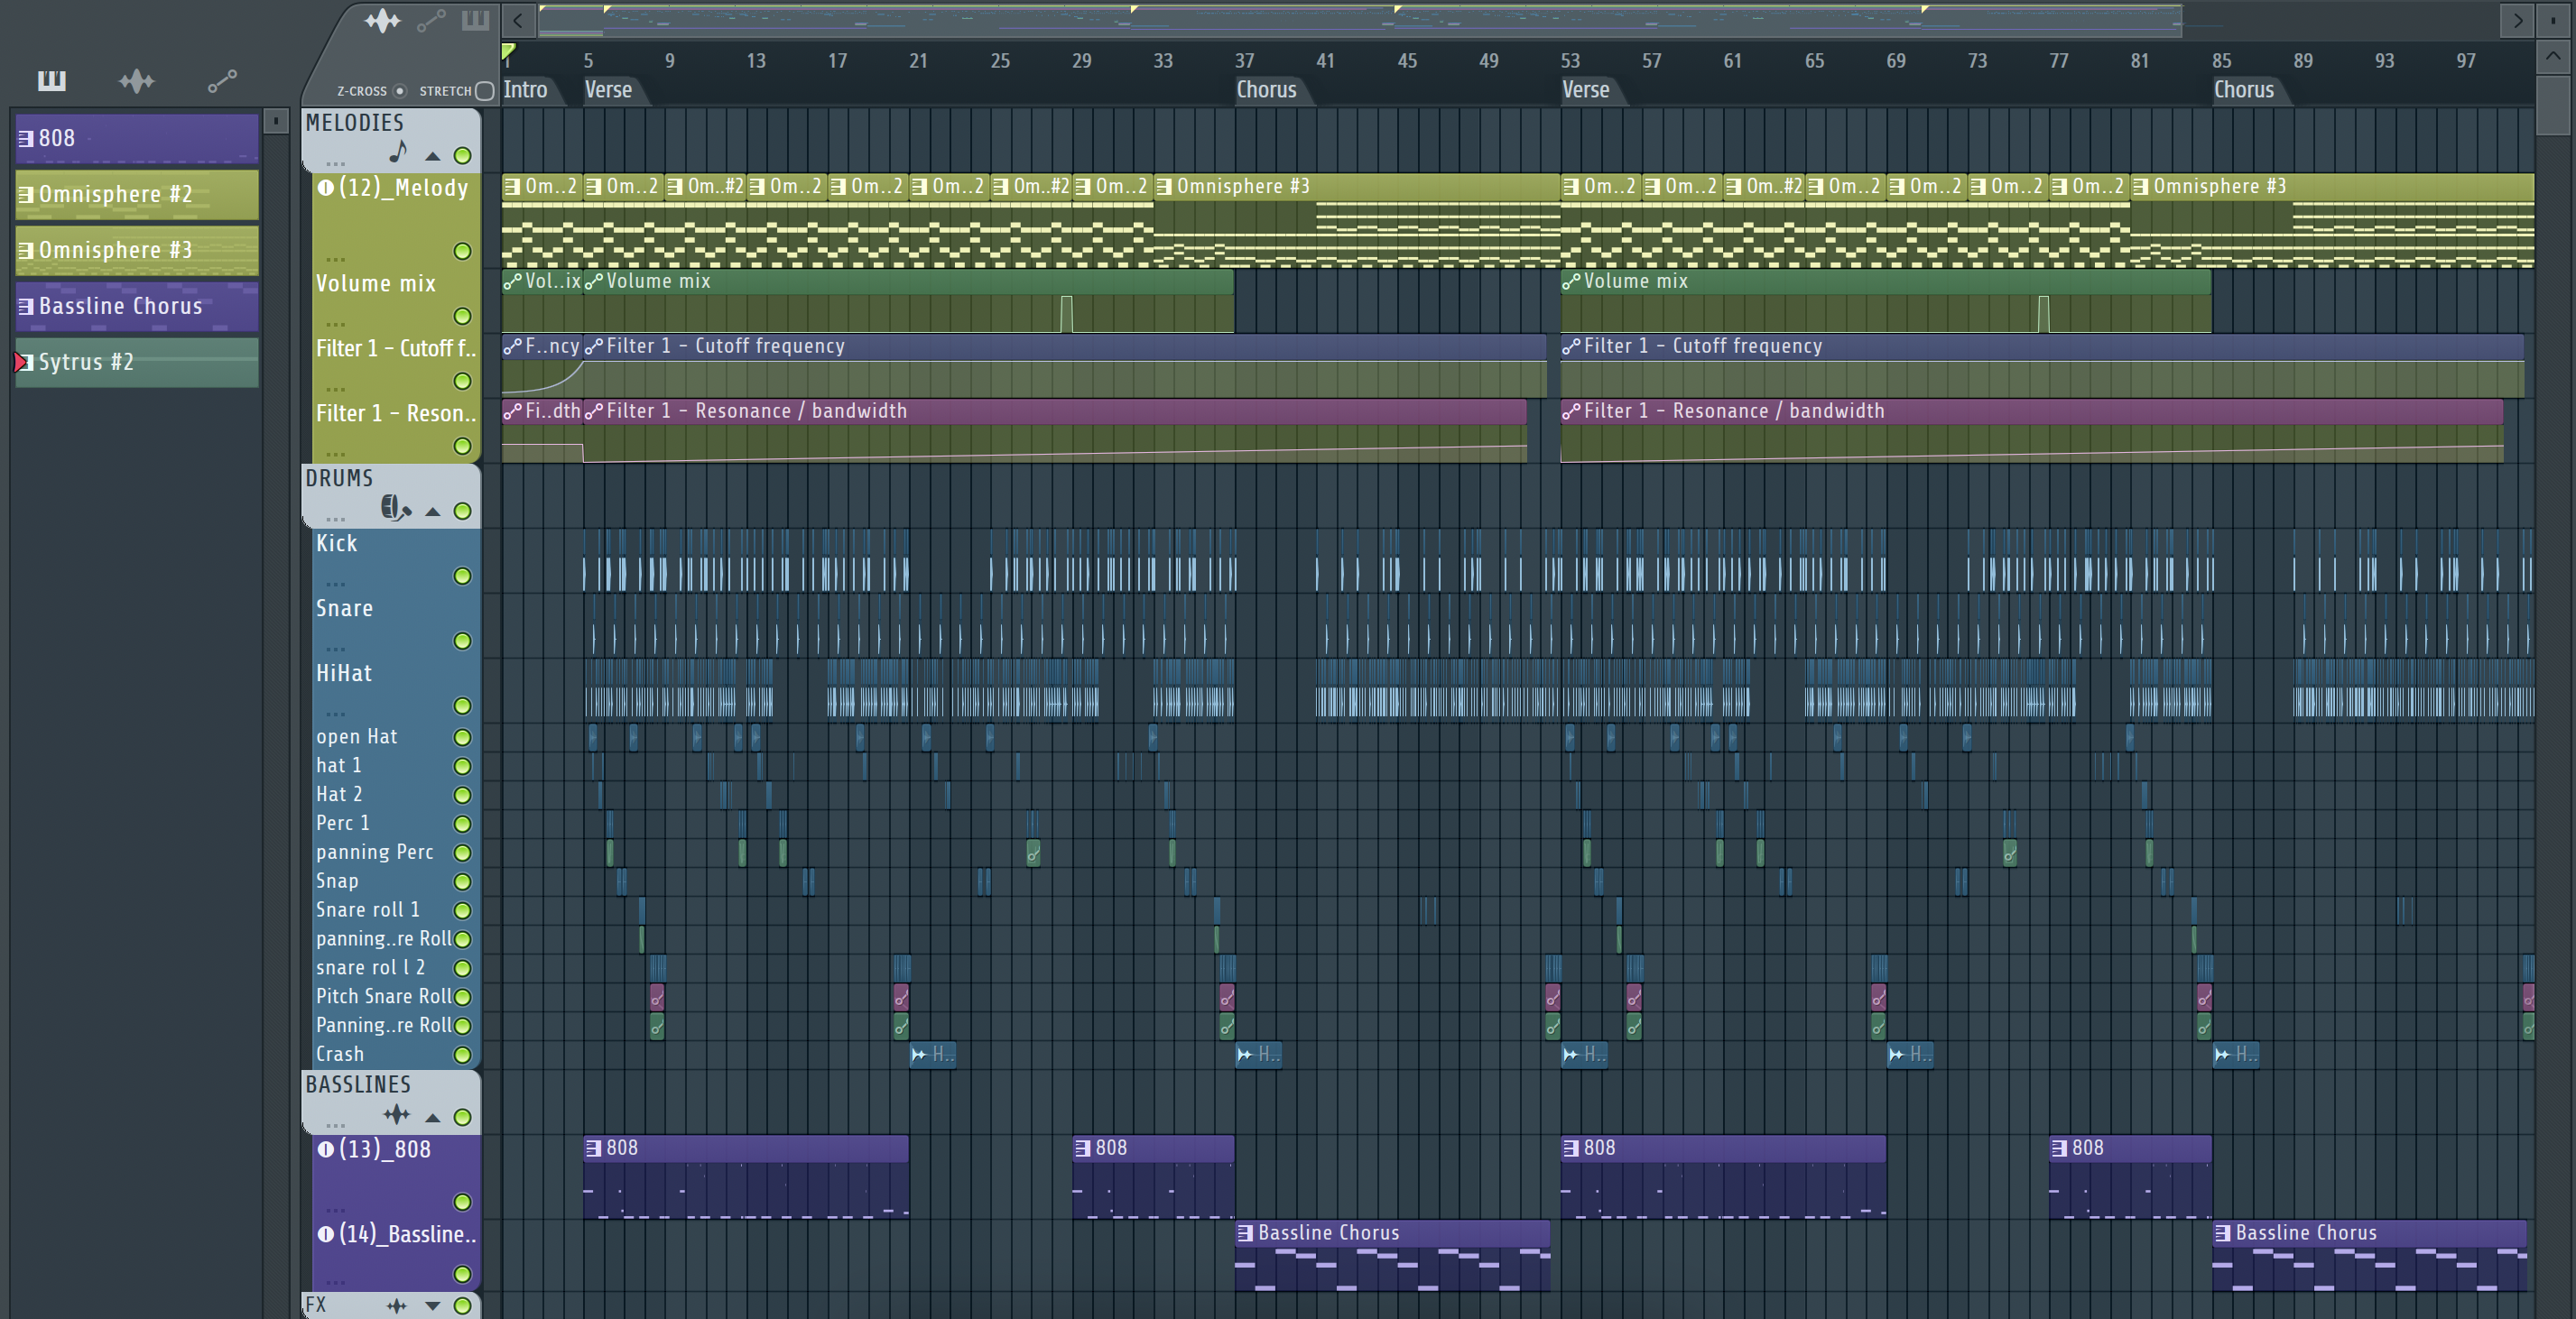Jump to second Chorus marker at bar 85

pyautogui.click(x=2243, y=90)
